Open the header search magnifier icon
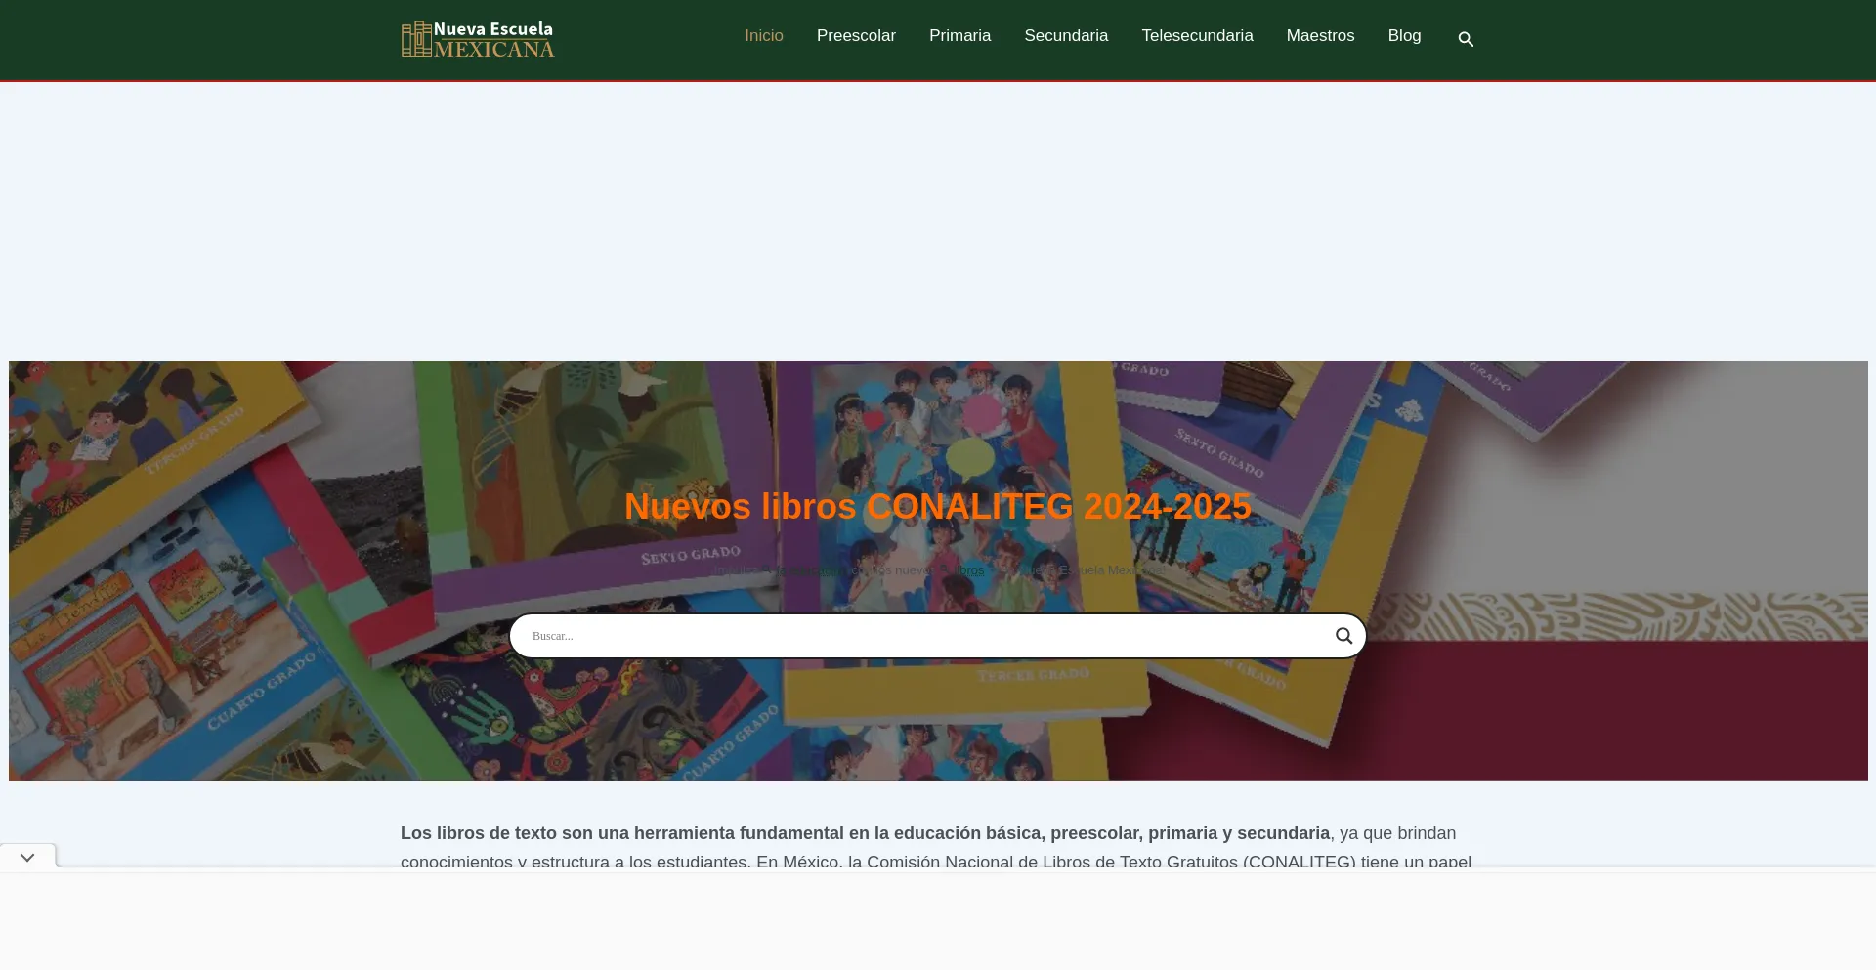The width and height of the screenshot is (1876, 970). click(x=1466, y=39)
